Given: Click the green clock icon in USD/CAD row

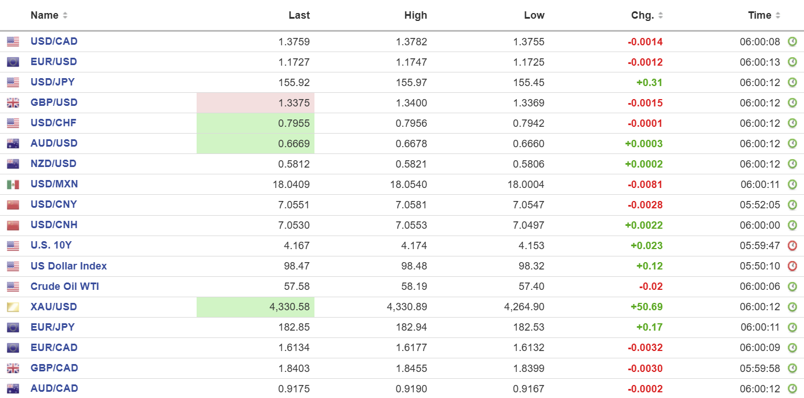Looking at the screenshot, I should coord(792,41).
